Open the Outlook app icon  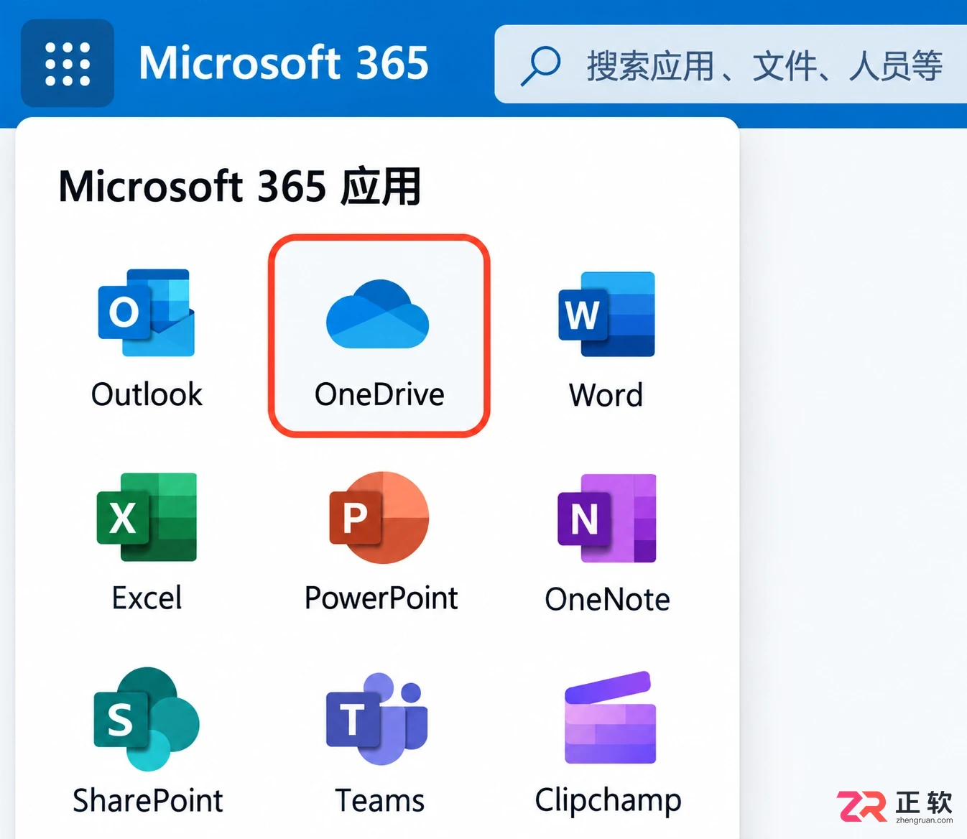click(x=147, y=313)
